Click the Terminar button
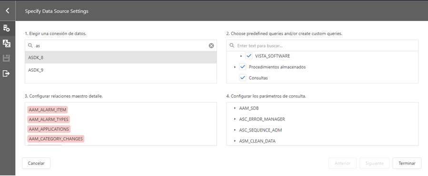The width and height of the screenshot is (428, 176). [407, 163]
